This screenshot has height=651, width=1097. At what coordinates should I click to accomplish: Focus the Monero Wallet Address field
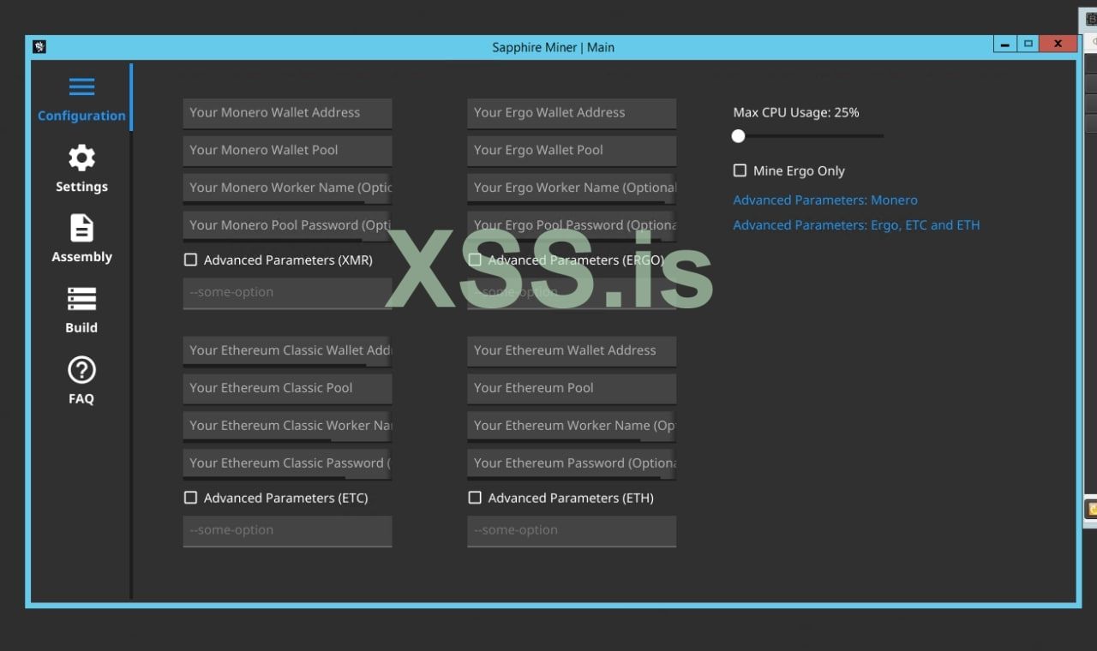[x=287, y=113]
